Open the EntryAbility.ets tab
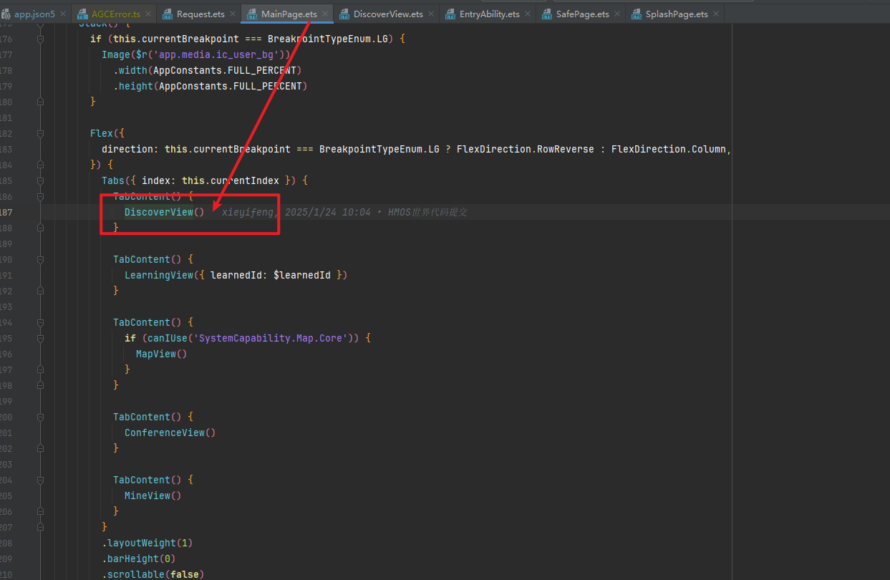Screen dimensions: 890x580 (x=489, y=14)
